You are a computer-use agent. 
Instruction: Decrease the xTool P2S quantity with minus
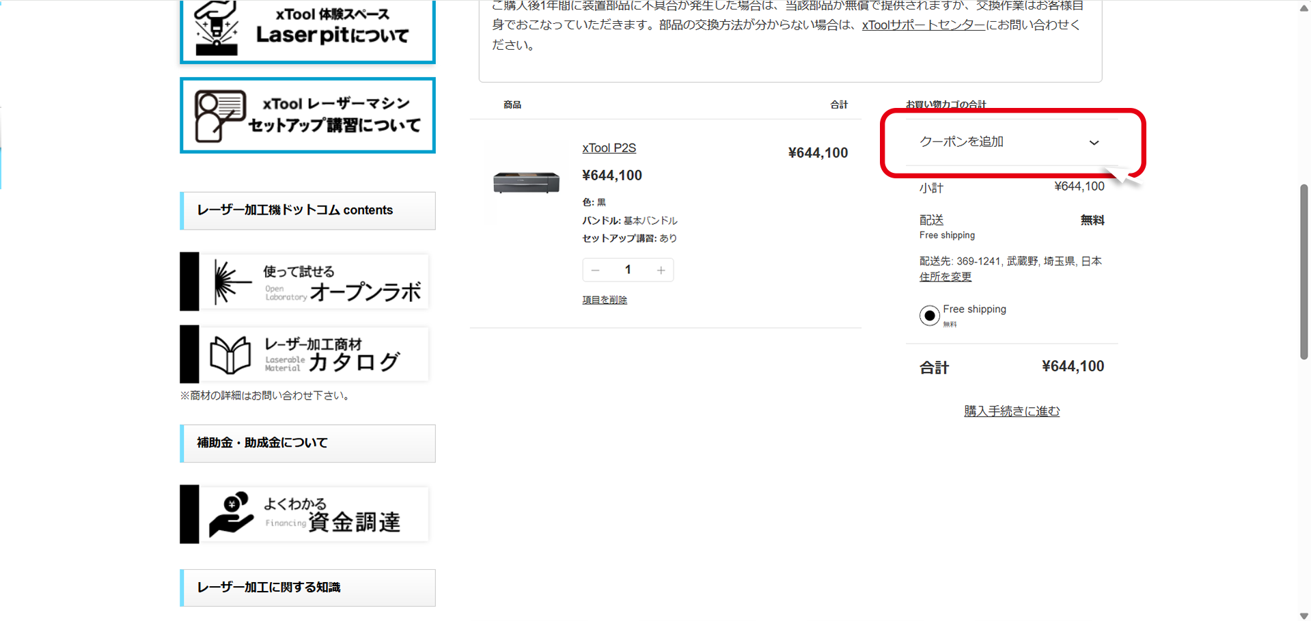pyautogui.click(x=596, y=271)
